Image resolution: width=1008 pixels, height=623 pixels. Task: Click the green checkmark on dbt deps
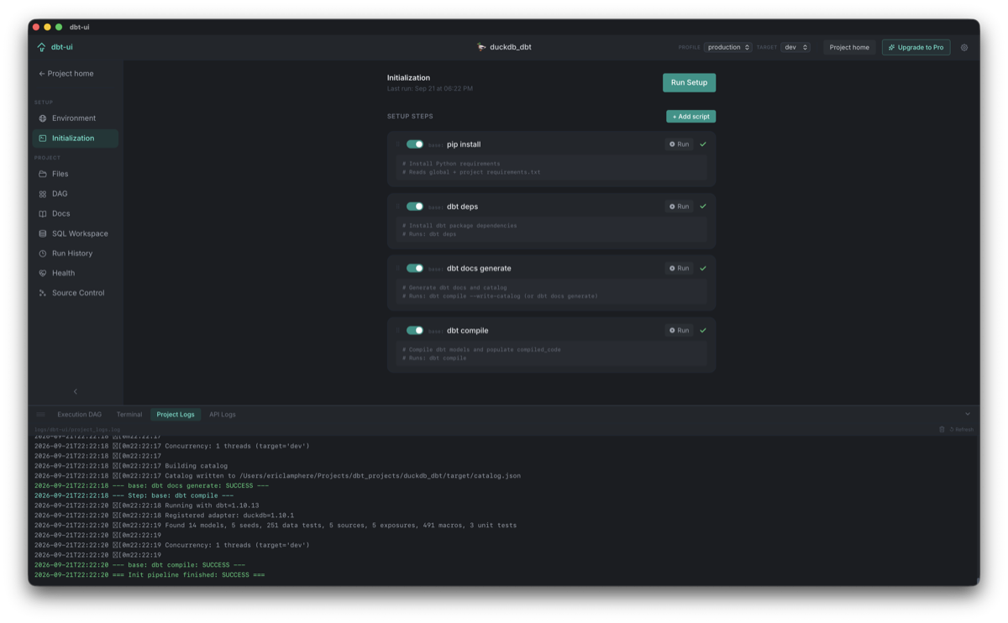click(703, 207)
